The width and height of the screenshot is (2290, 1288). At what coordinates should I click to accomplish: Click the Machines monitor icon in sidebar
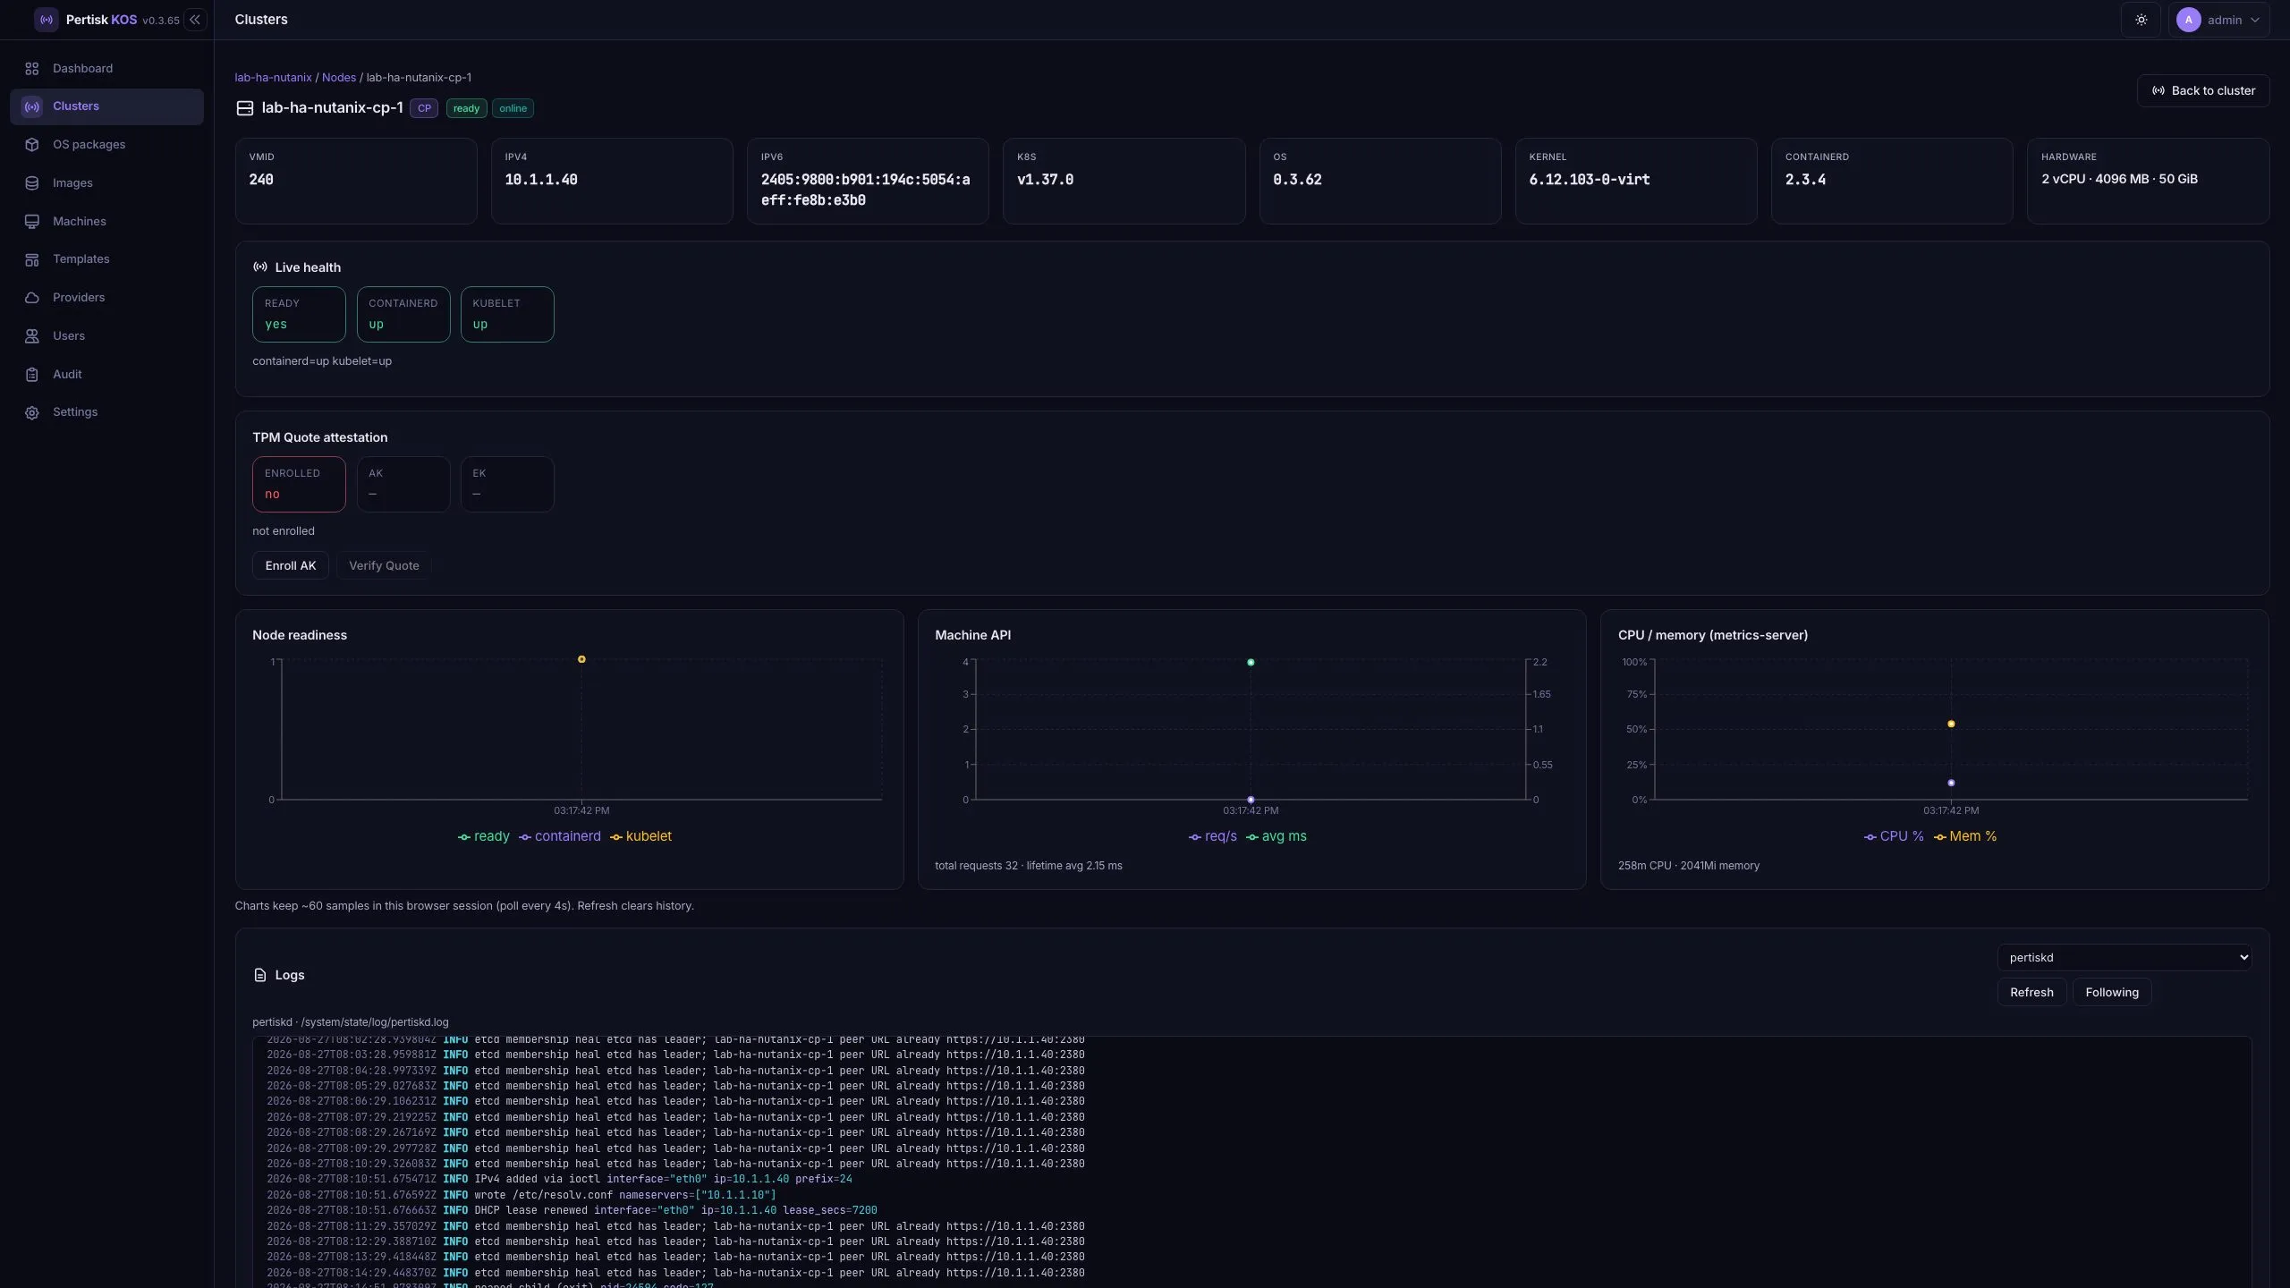click(x=32, y=221)
